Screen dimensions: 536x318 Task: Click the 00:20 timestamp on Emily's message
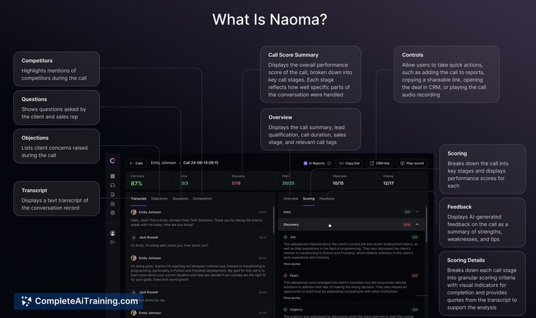click(x=263, y=258)
